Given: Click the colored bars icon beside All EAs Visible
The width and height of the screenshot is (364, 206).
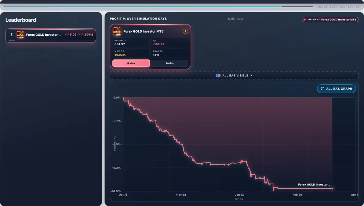Looking at the screenshot, I should click(218, 76).
